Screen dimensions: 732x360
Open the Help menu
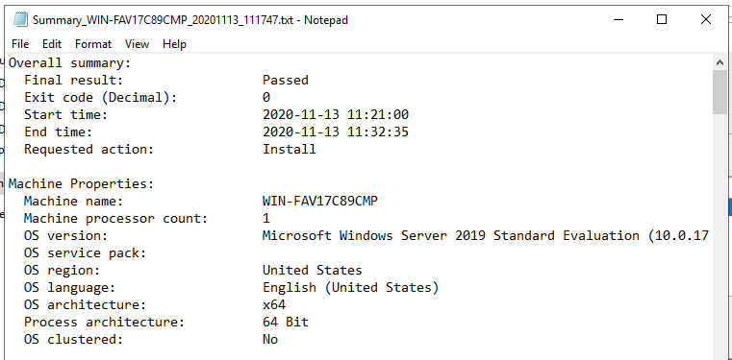point(175,44)
